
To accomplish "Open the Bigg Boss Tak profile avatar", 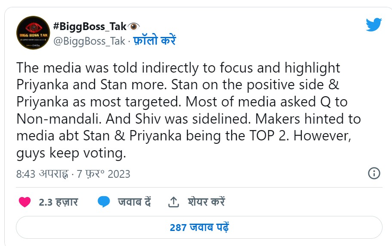I will (33, 33).
